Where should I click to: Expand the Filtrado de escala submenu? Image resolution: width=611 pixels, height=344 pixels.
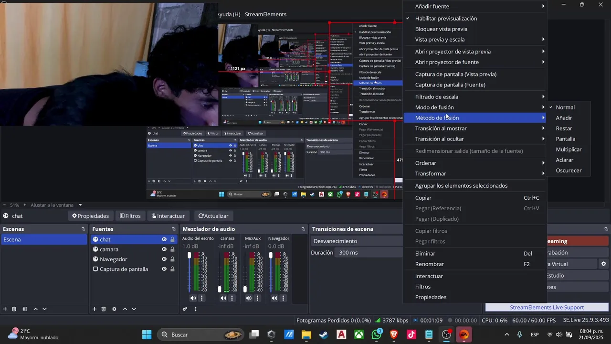point(475,97)
